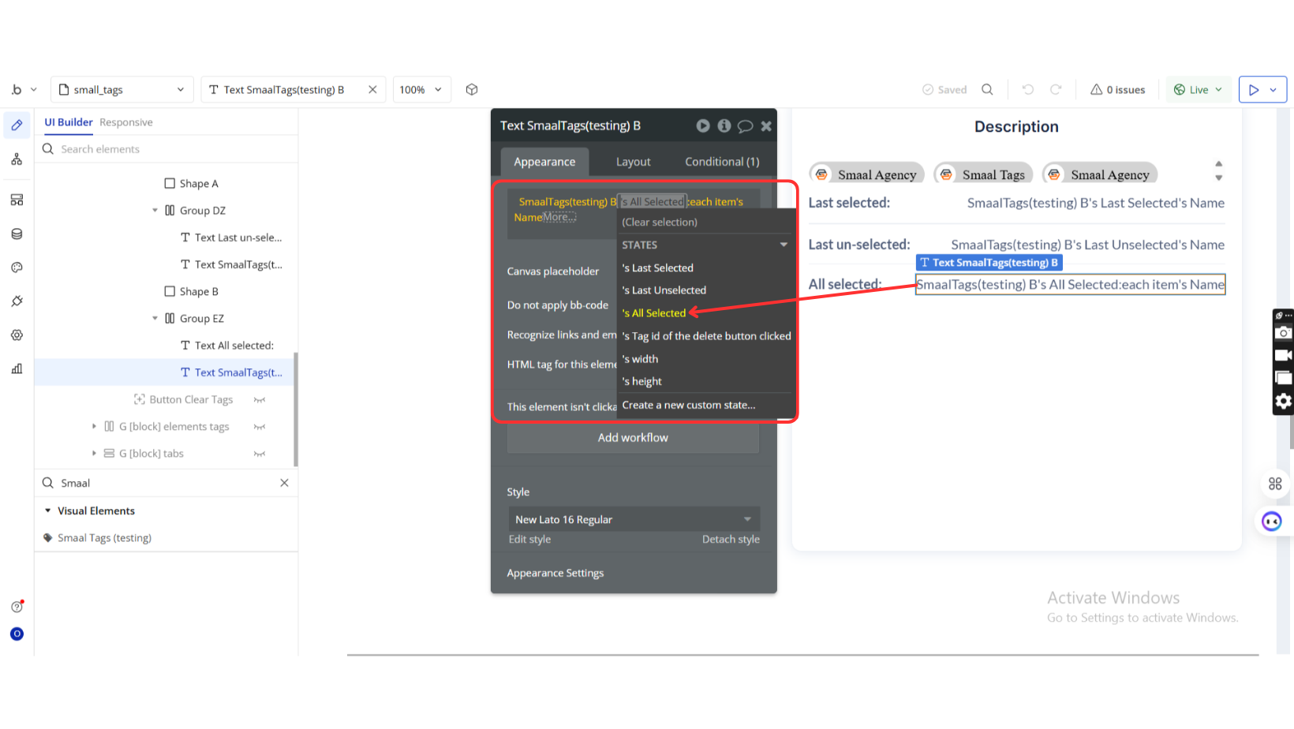Collapse the Group DZ tree node
Screen dimensions: 1294x729
(155, 211)
